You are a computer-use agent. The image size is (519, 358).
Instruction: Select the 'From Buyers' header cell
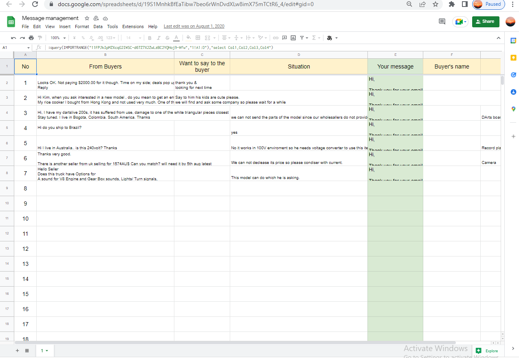point(106,66)
